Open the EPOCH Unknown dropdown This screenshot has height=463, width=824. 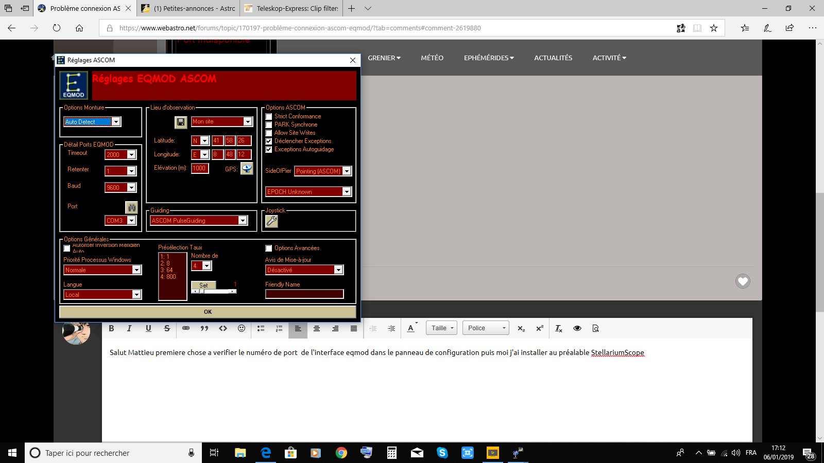[x=347, y=192]
